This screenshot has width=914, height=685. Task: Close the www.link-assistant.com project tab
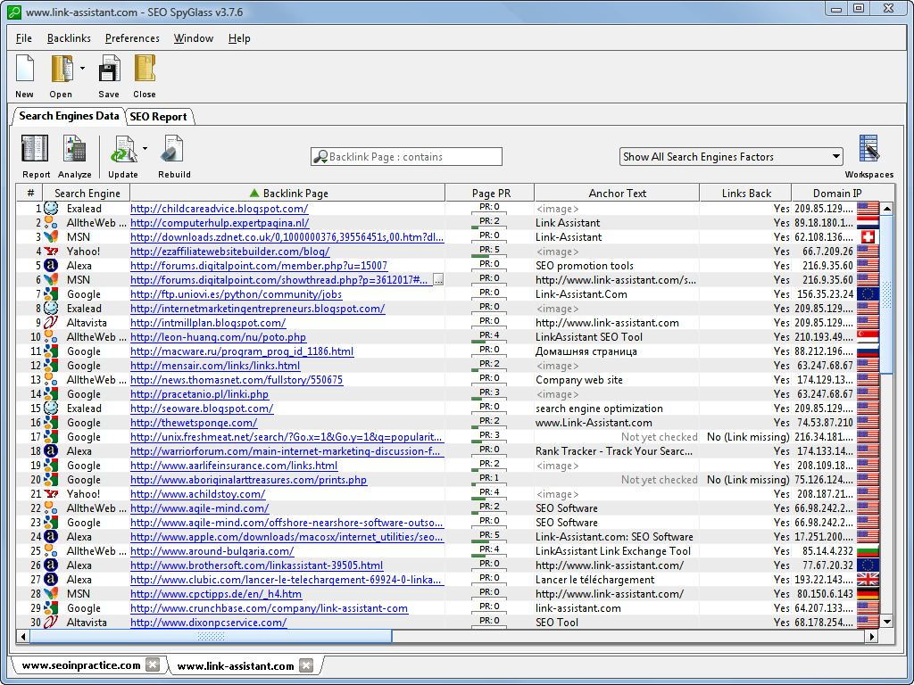pos(306,664)
